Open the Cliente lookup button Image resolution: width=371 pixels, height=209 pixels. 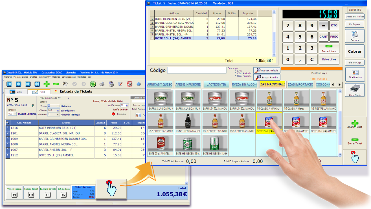[x=58, y=110]
